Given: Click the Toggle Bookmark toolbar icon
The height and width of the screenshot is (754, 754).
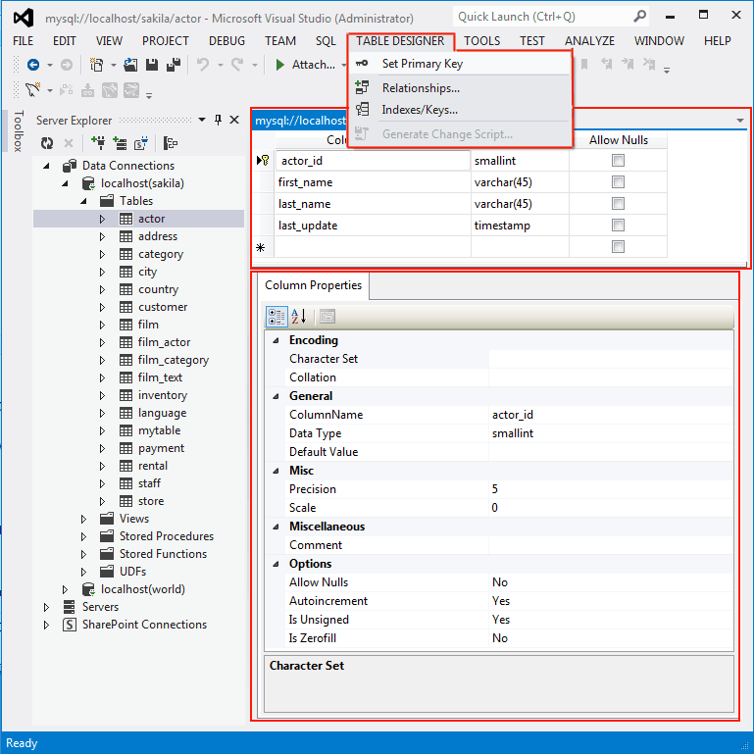Looking at the screenshot, I should point(584,64).
